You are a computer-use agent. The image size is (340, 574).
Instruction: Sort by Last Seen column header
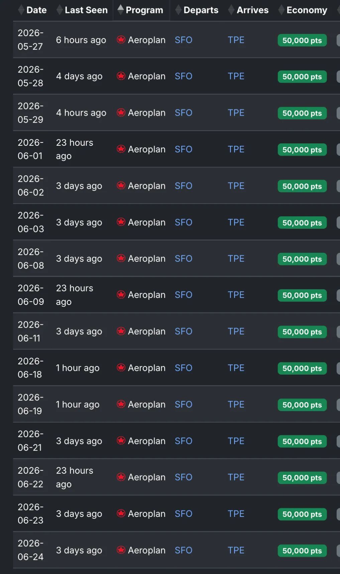(86, 10)
